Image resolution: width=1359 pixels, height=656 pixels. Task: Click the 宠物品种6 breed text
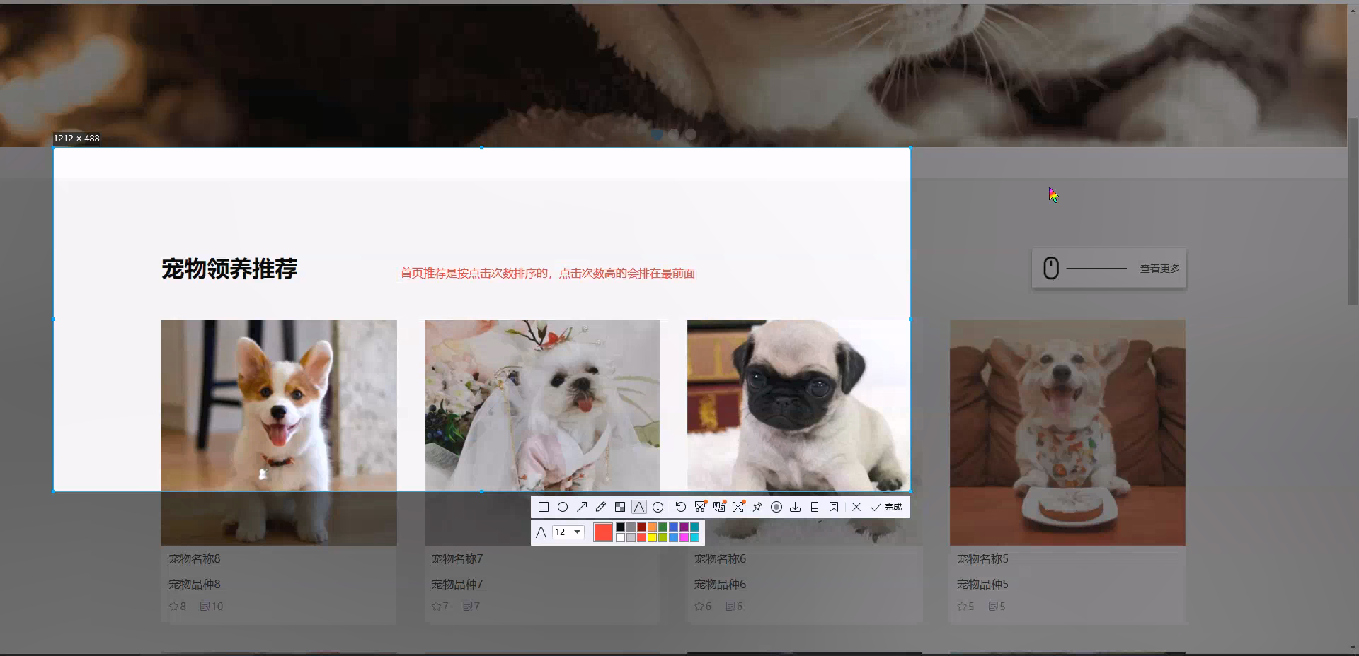pos(720,584)
